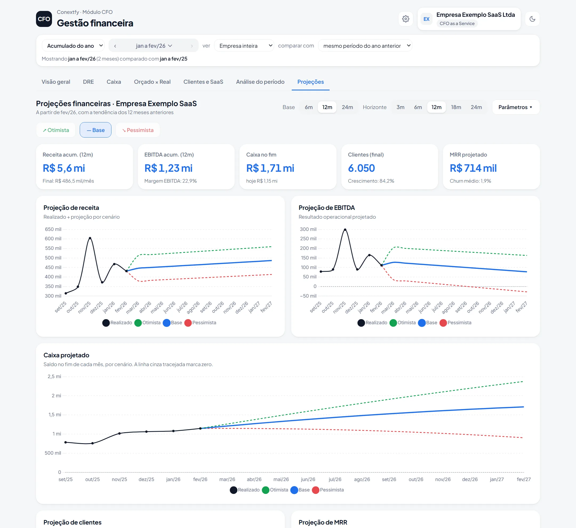Select the Pessimista scenario button

[138, 130]
